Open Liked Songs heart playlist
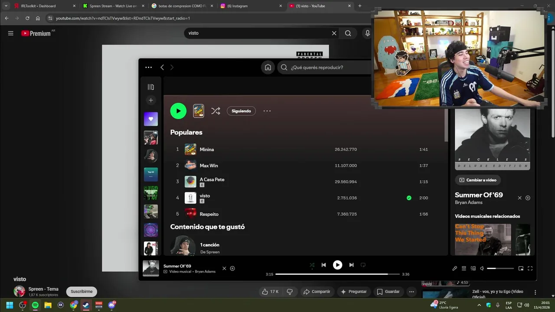The width and height of the screenshot is (555, 312). coord(151,119)
